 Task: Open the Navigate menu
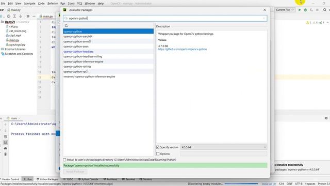[30, 4]
